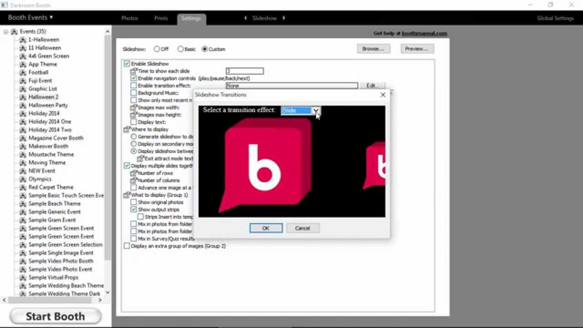Select the 'Makeover Booth' tree item
Image resolution: width=583 pixels, height=328 pixels.
(x=48, y=146)
